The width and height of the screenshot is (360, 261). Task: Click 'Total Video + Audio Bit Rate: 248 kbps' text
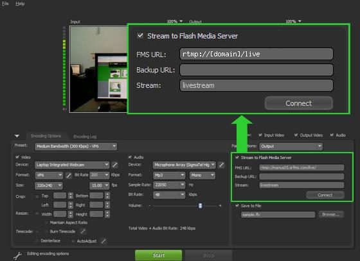click(162, 228)
